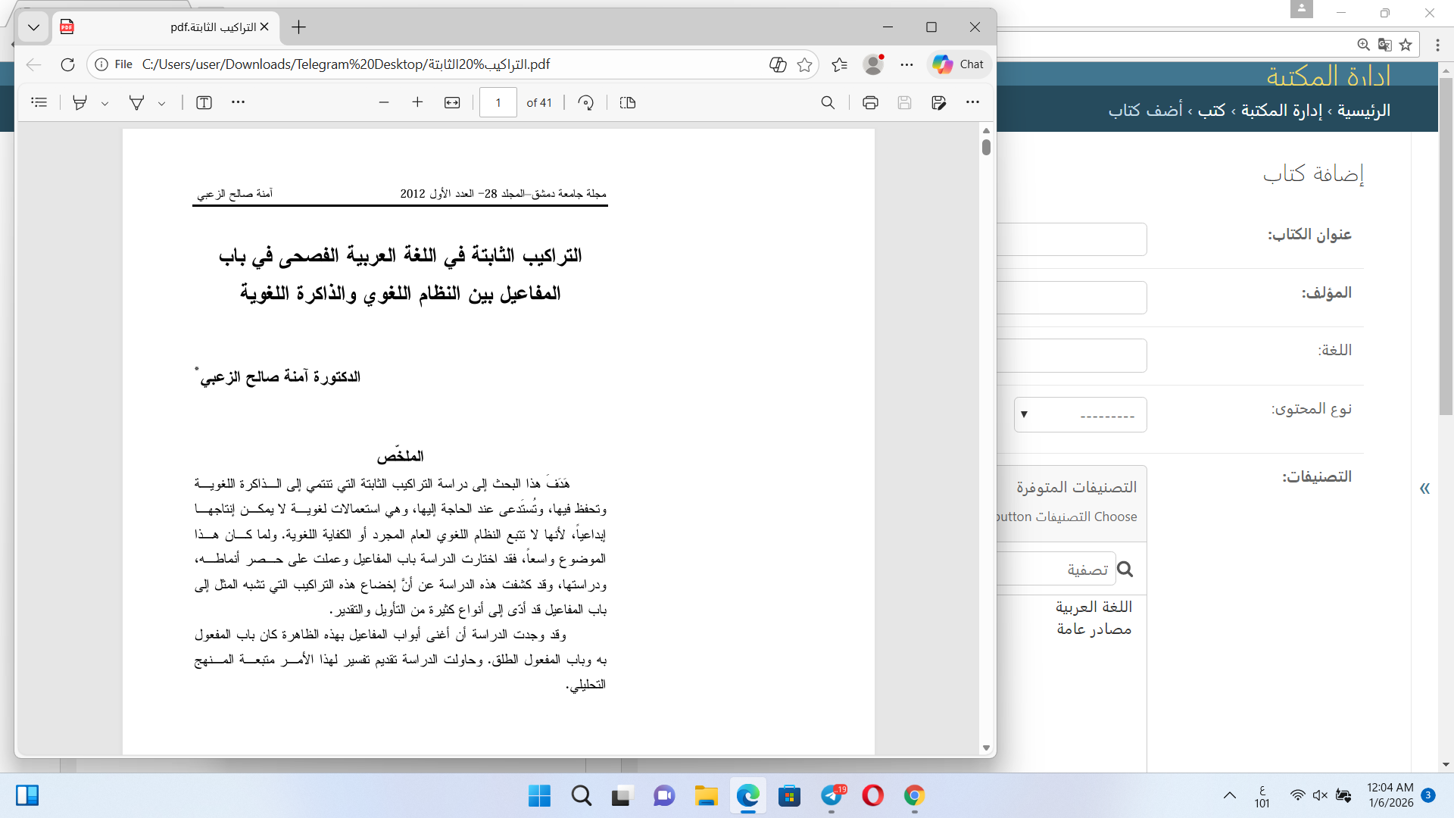The image size is (1454, 818).
Task: Open PDF toolbar more settings ellipsis
Action: click(972, 102)
